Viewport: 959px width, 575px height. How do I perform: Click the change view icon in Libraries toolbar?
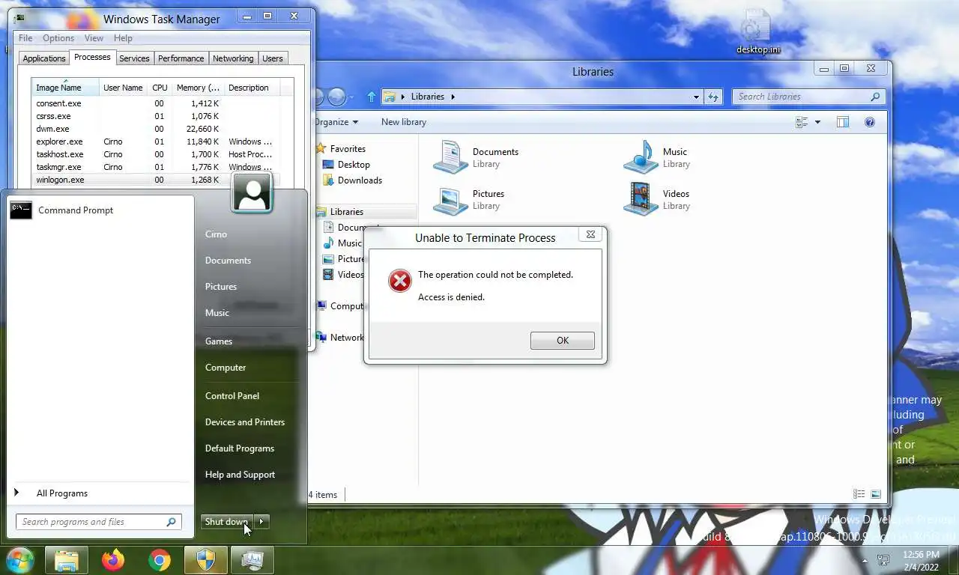coord(802,122)
